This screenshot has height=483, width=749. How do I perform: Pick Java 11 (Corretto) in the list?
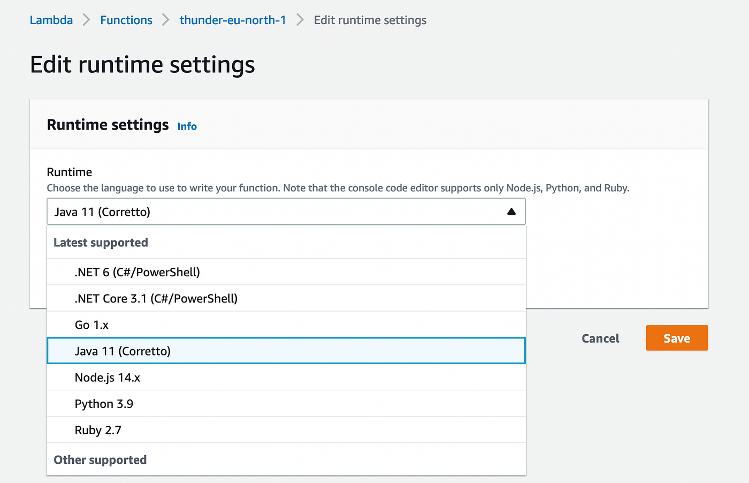[123, 351]
